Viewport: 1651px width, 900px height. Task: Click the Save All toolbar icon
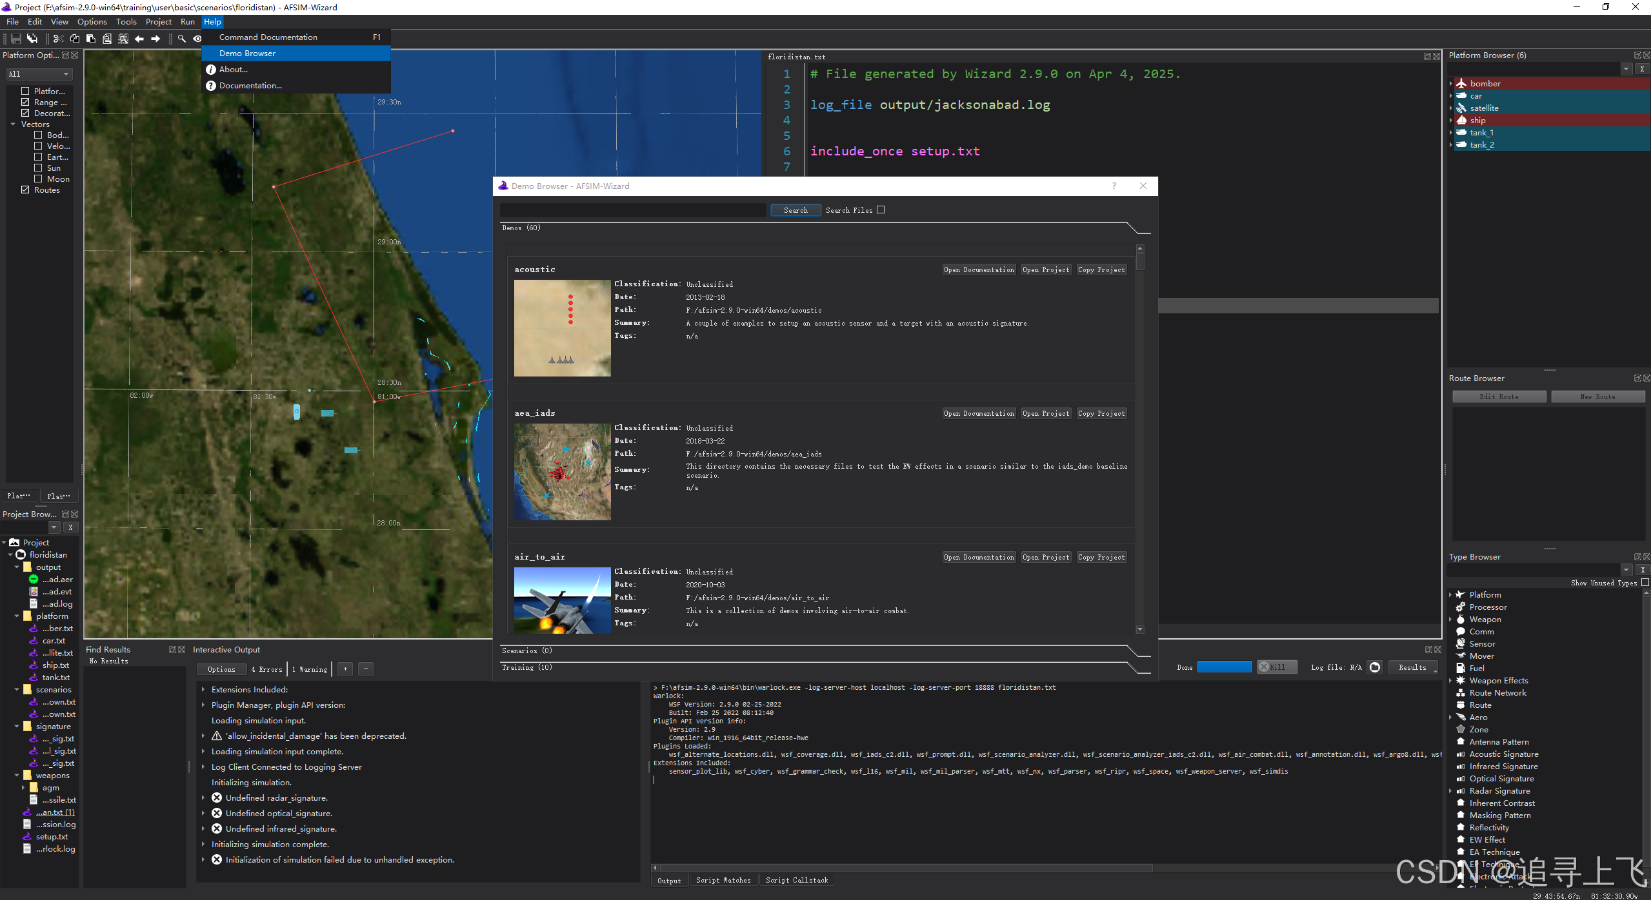point(32,39)
